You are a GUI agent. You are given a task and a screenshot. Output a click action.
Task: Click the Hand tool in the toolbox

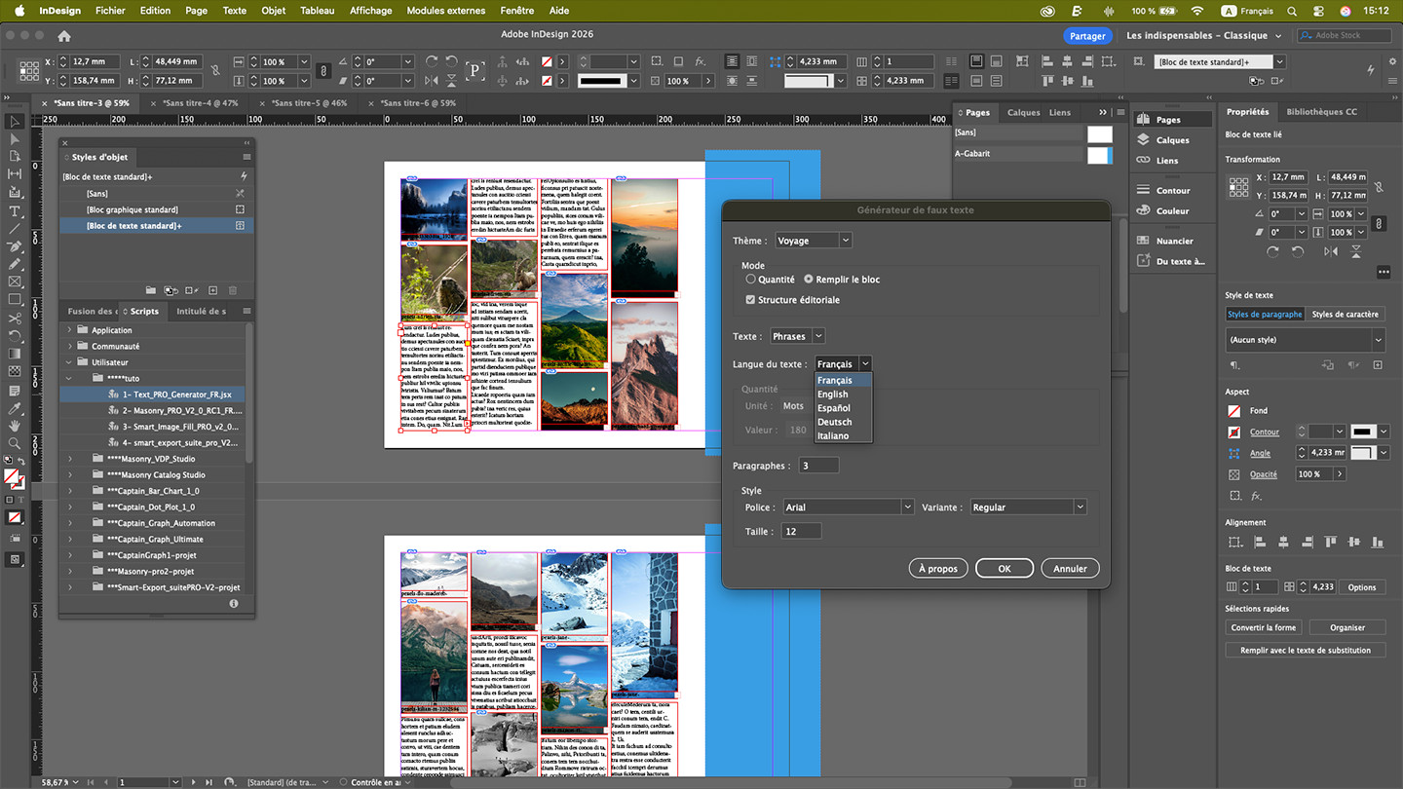[15, 426]
